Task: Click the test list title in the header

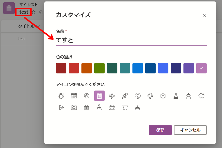Action: click(24, 12)
